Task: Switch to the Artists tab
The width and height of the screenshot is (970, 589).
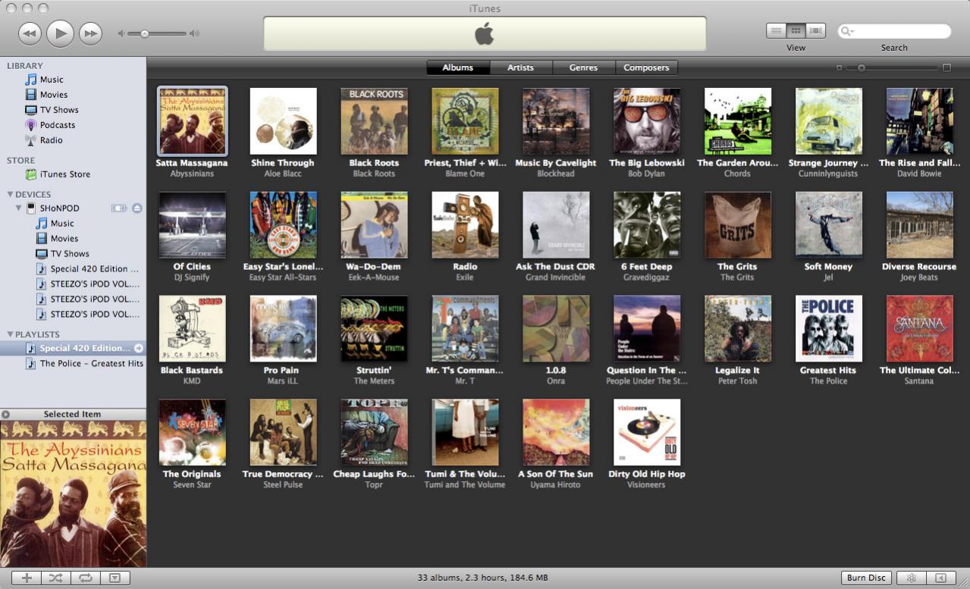Action: [x=520, y=67]
